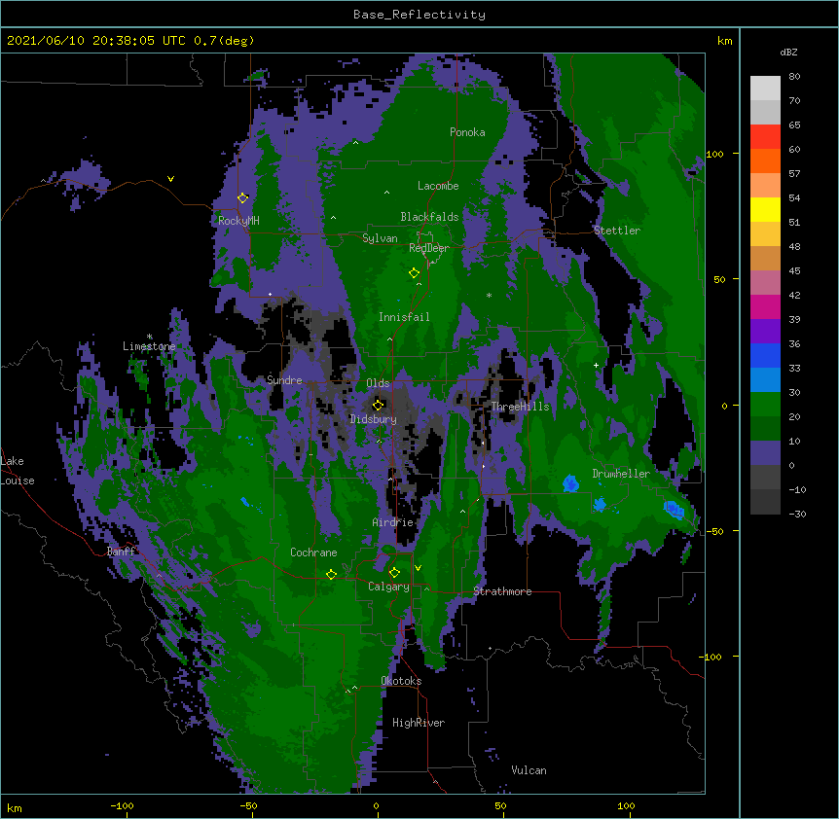This screenshot has width=839, height=819.
Task: Click the Strathmore city label
Action: pos(502,591)
